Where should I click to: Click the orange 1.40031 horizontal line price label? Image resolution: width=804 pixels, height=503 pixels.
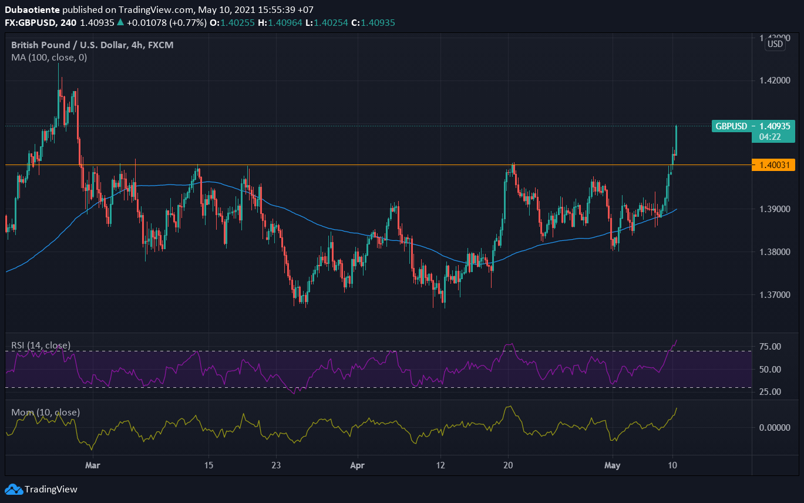coord(773,165)
